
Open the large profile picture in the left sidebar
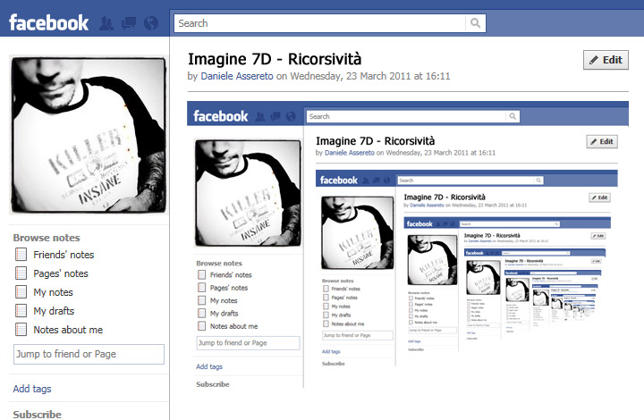click(x=89, y=135)
